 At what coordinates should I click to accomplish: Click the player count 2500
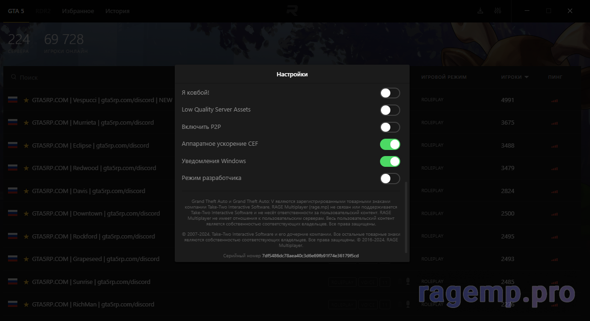click(x=508, y=214)
